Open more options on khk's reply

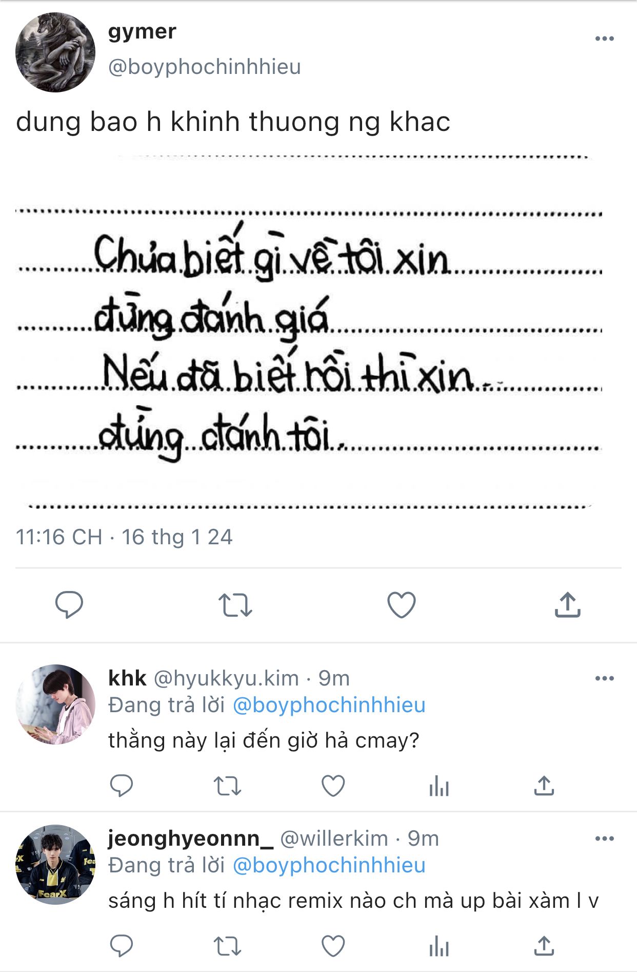pos(604,678)
